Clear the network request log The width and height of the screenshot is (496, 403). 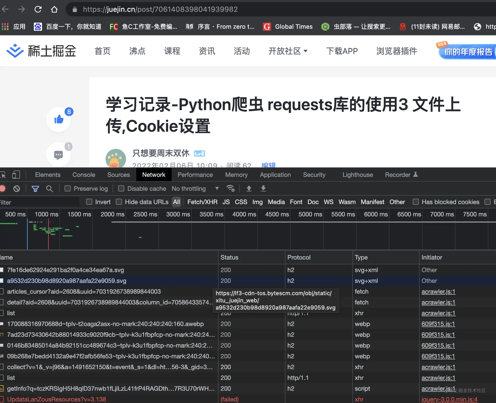tap(16, 188)
